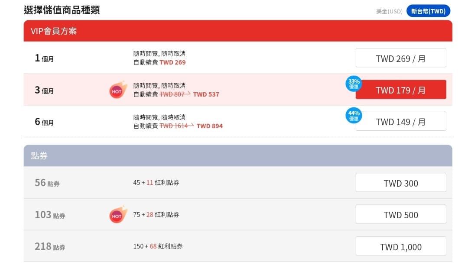Buy 103 points for TWD 500
468x268 pixels.
[x=400, y=214]
